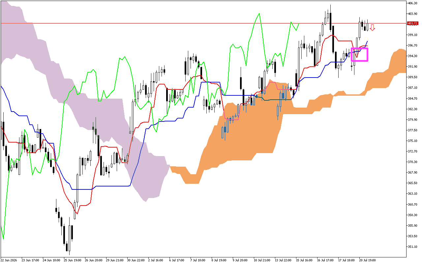Click the 13 Jul 22:00 time label

click(284, 260)
